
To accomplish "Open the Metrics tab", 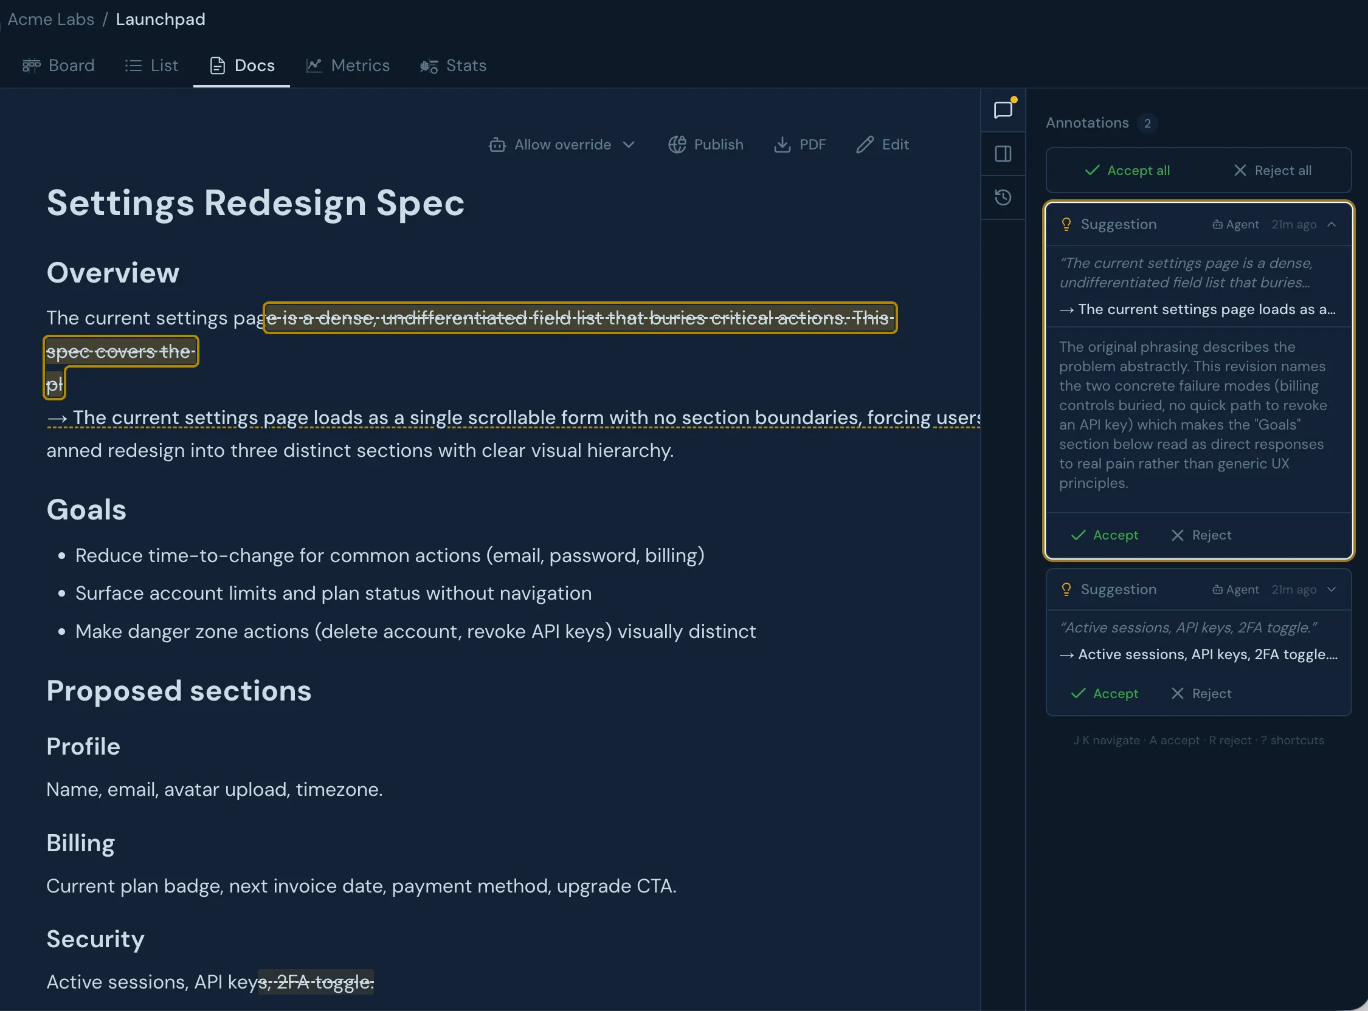I will 348,66.
